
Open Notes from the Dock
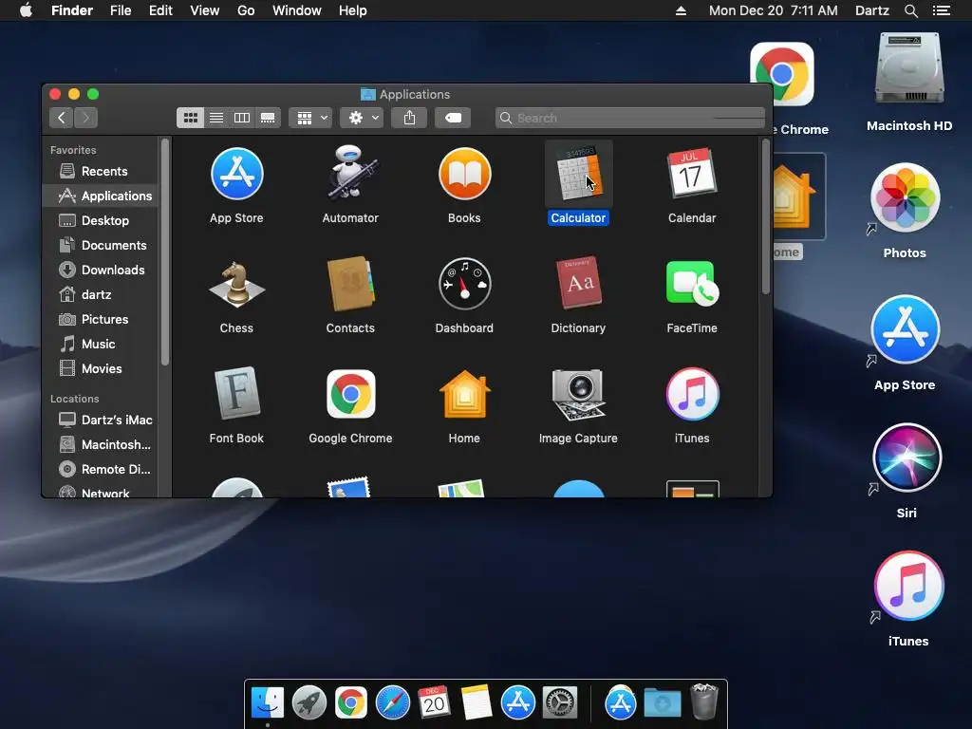tap(477, 702)
